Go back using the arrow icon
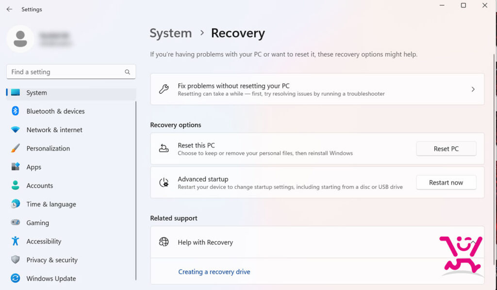Screen dimensions: 497x290 coord(10,9)
